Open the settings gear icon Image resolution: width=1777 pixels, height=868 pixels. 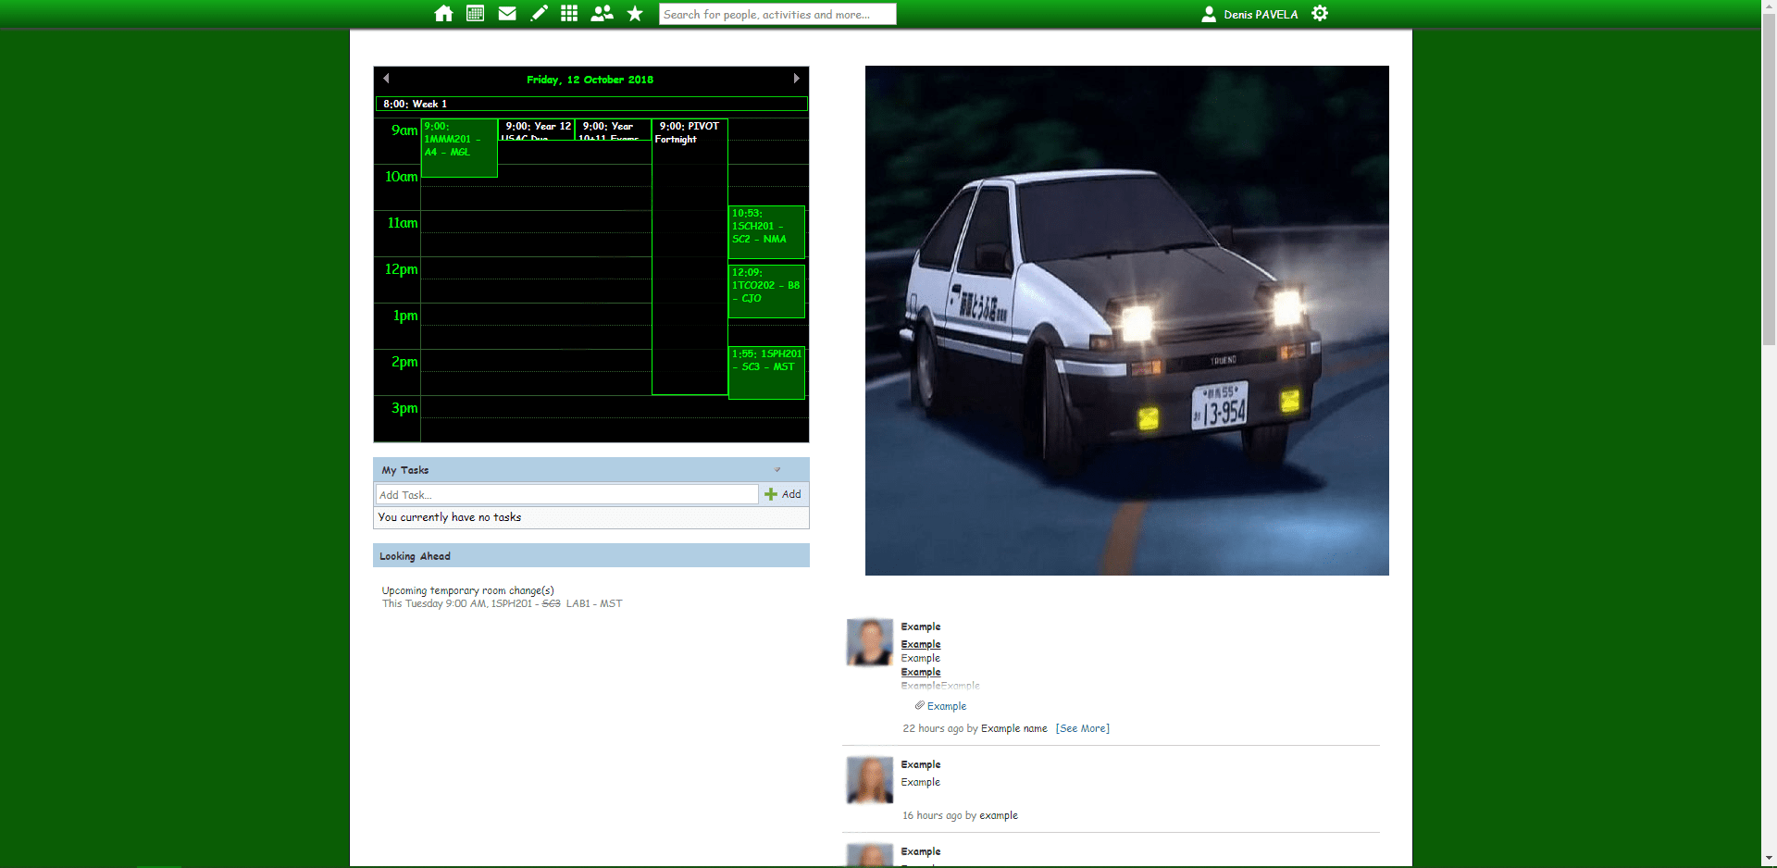(1320, 14)
